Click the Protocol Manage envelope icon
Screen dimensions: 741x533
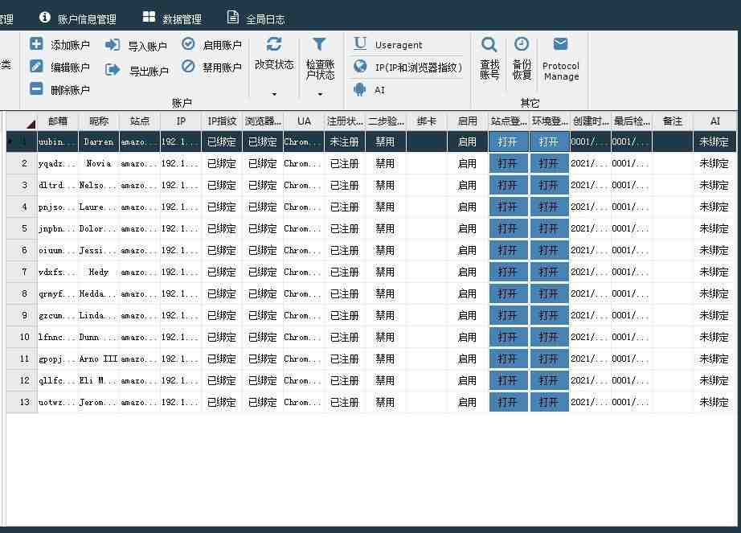[560, 44]
